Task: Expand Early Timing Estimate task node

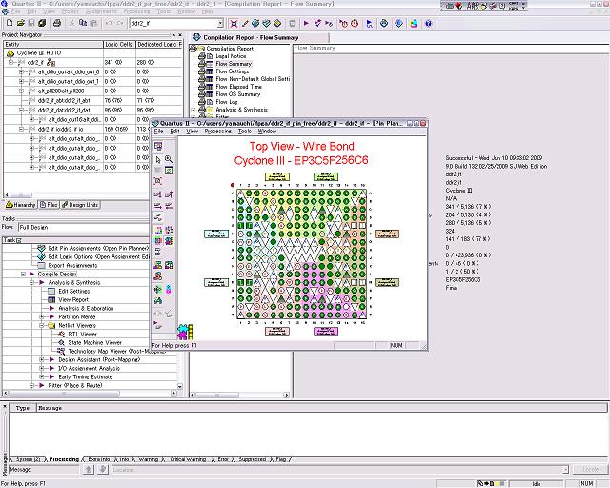Action: [42, 376]
